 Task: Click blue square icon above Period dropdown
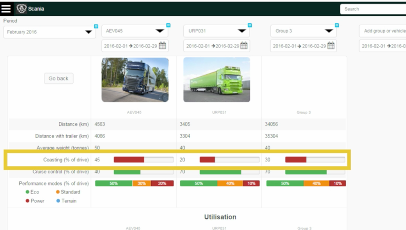(96, 26)
